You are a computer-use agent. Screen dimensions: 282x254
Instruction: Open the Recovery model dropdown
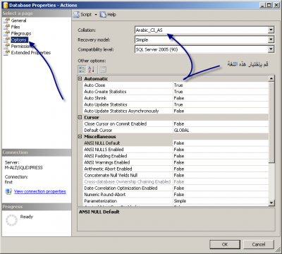[271, 40]
